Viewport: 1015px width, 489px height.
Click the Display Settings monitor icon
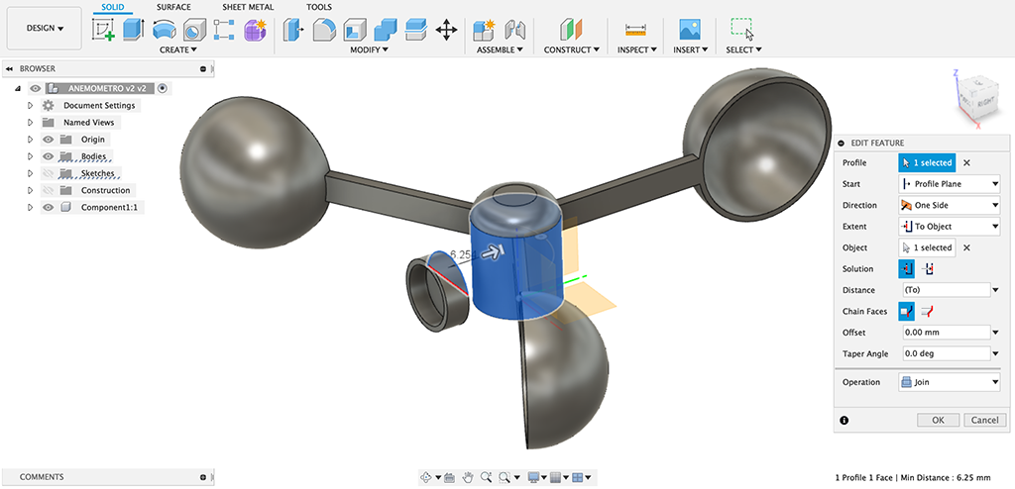coord(534,477)
